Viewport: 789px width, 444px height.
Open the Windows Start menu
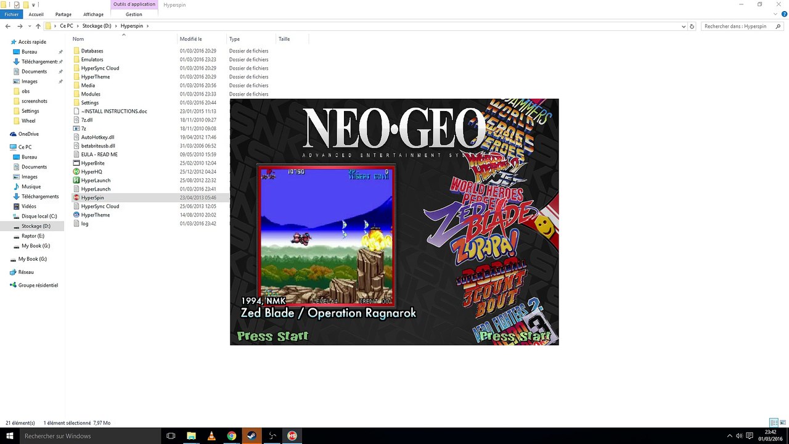tap(9, 436)
